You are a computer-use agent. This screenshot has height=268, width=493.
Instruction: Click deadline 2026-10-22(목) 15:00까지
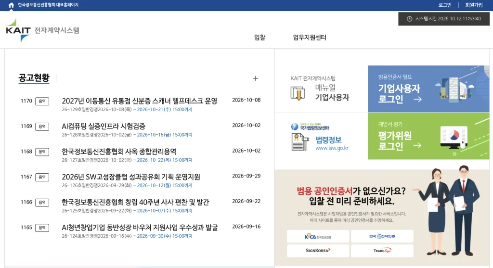click(165, 160)
